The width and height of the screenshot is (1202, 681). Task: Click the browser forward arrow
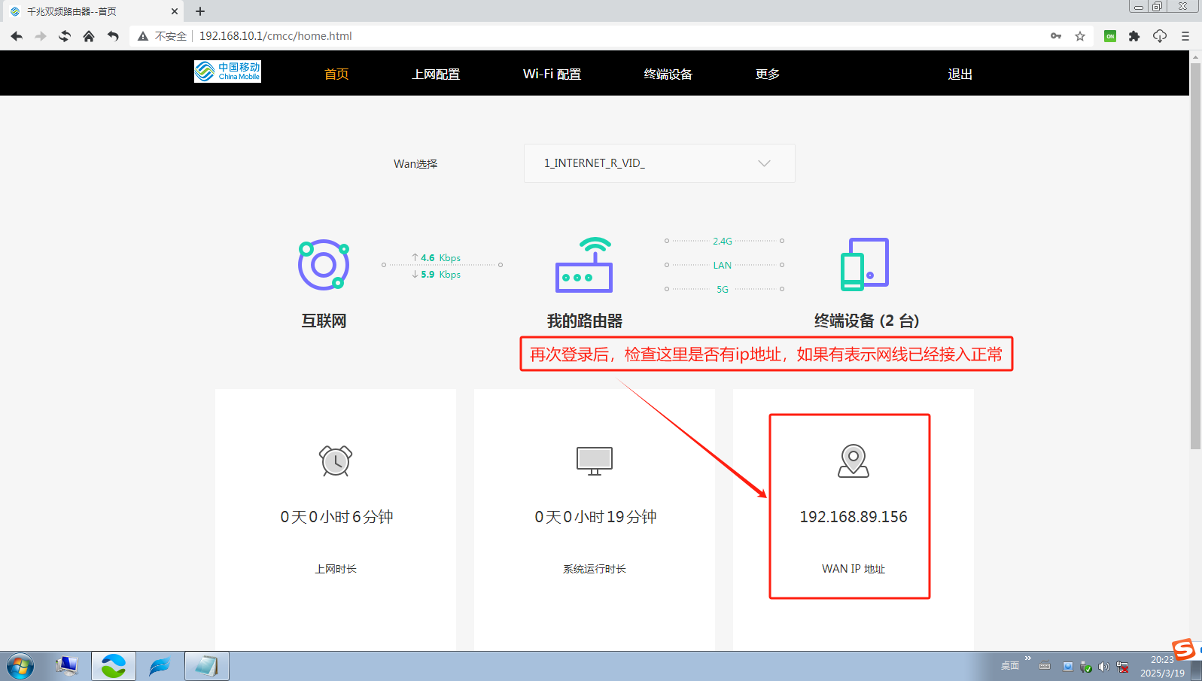click(x=41, y=36)
